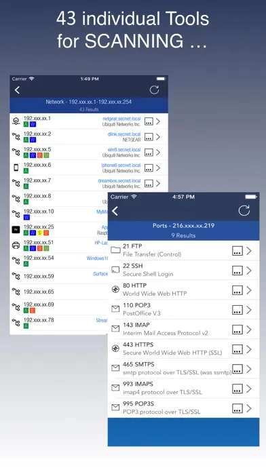This screenshot has width=266, height=472.
Task: Go back from the Ports screen
Action: click(115, 211)
